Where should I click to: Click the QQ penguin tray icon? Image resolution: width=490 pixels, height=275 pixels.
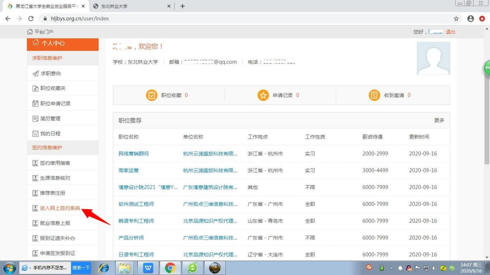(x=409, y=268)
